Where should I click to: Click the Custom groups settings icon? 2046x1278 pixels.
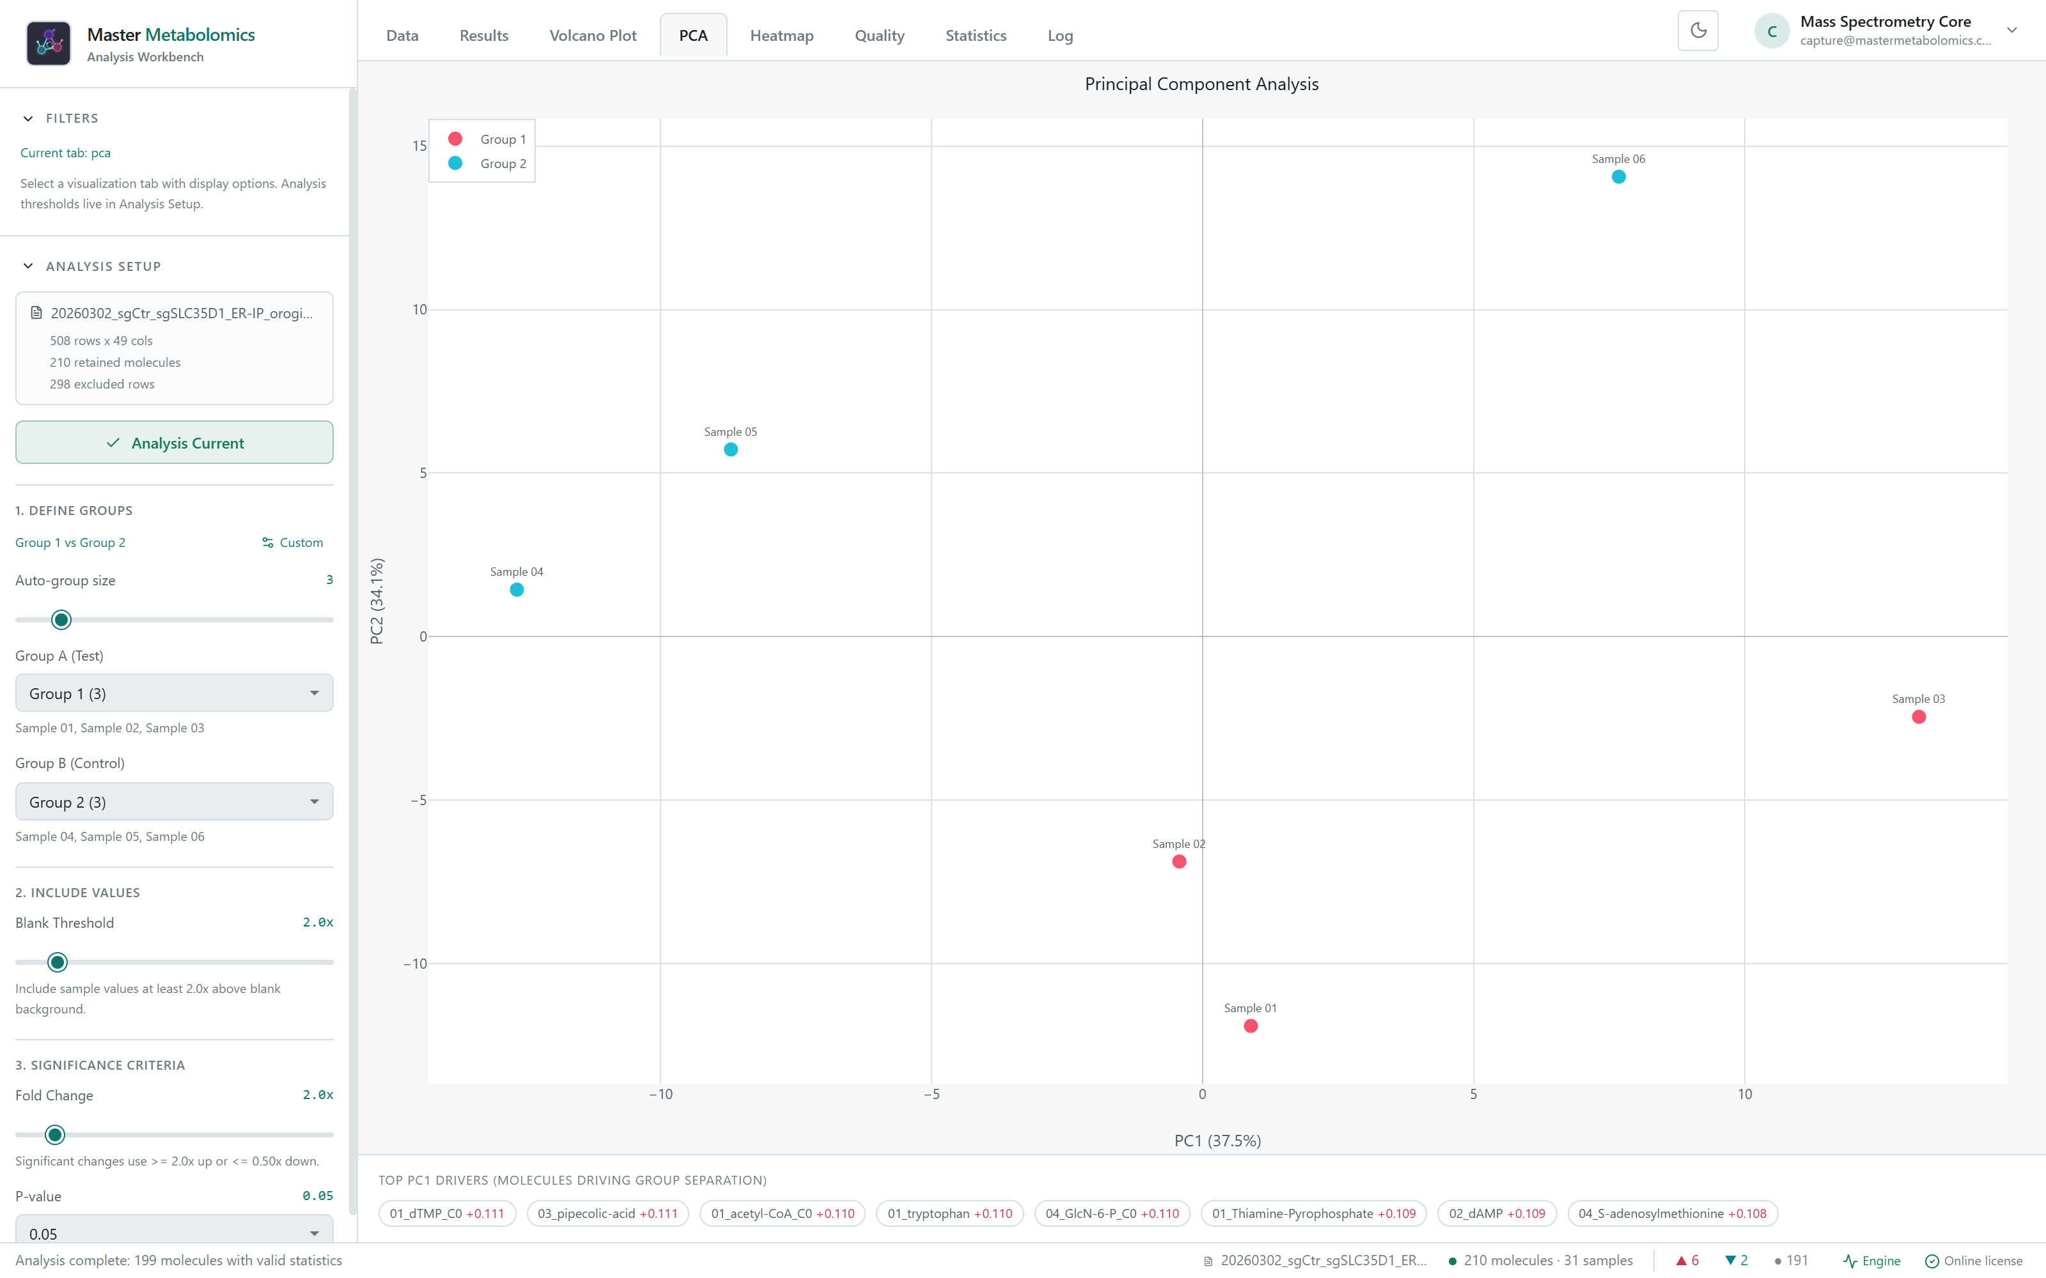[268, 543]
